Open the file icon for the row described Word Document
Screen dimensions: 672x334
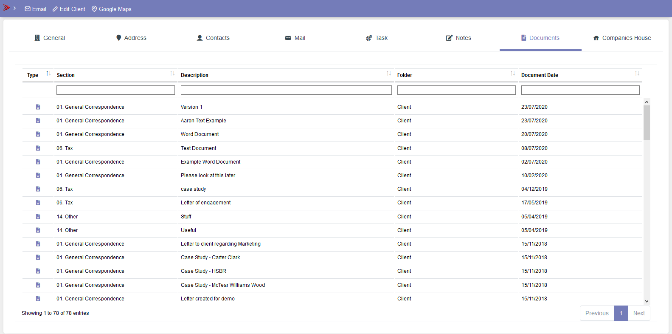pos(38,134)
